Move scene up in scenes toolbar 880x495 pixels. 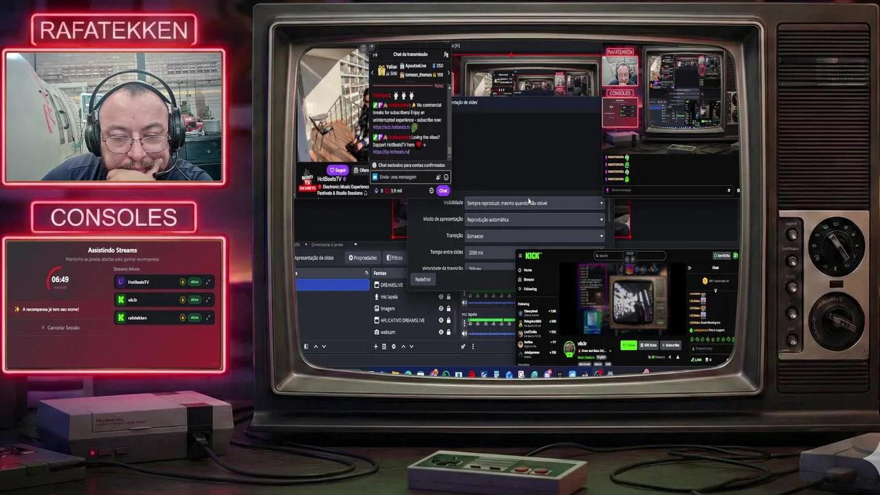pyautogui.click(x=316, y=346)
